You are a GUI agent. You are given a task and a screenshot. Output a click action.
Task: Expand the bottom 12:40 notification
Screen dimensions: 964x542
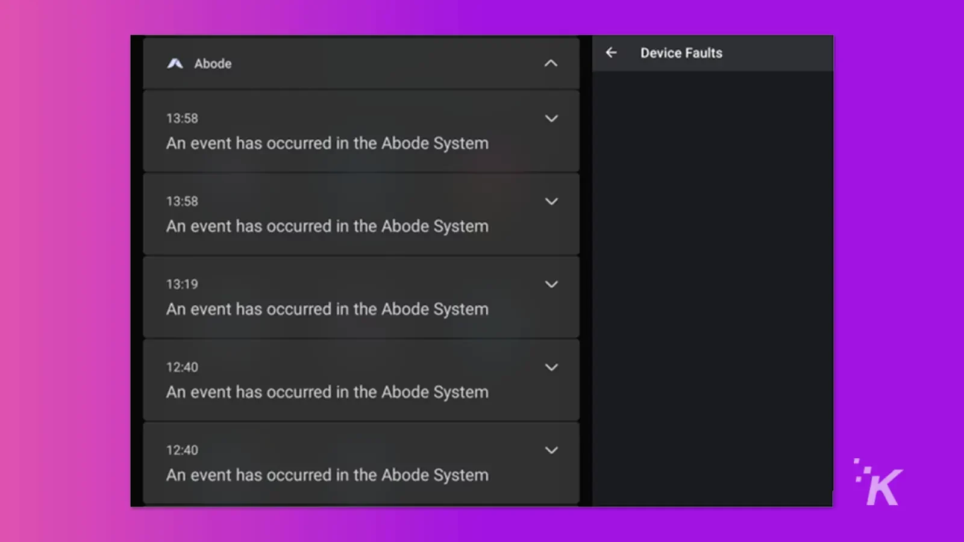551,450
